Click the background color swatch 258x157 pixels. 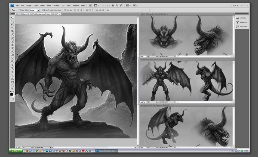(13, 96)
